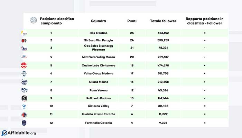The width and height of the screenshot is (242, 138).
Task: Click the Mint Vero Volley Monza logo
Action: coord(24,57)
